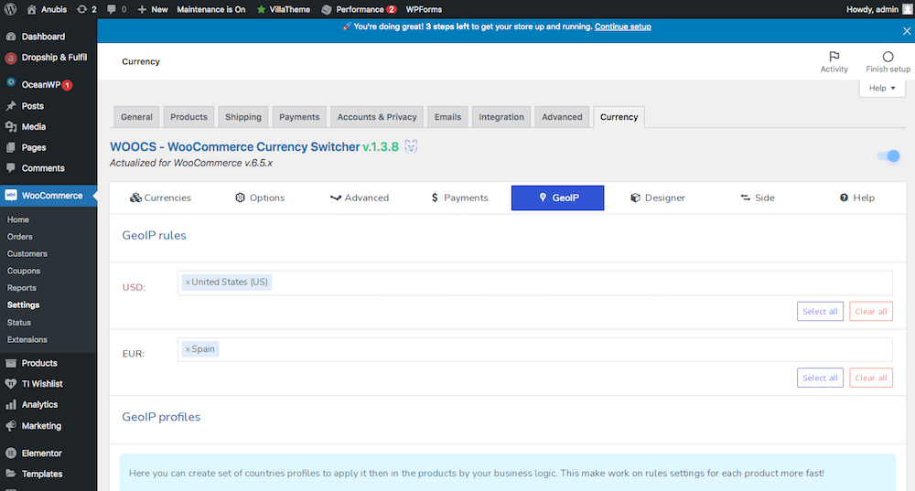Open WOOCS Help question tab
This screenshot has height=491, width=915.
(x=857, y=197)
